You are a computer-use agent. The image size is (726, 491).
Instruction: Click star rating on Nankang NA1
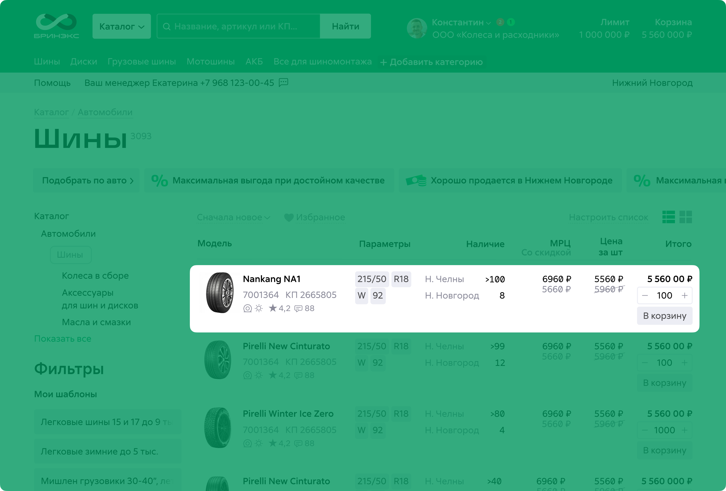[x=273, y=308]
